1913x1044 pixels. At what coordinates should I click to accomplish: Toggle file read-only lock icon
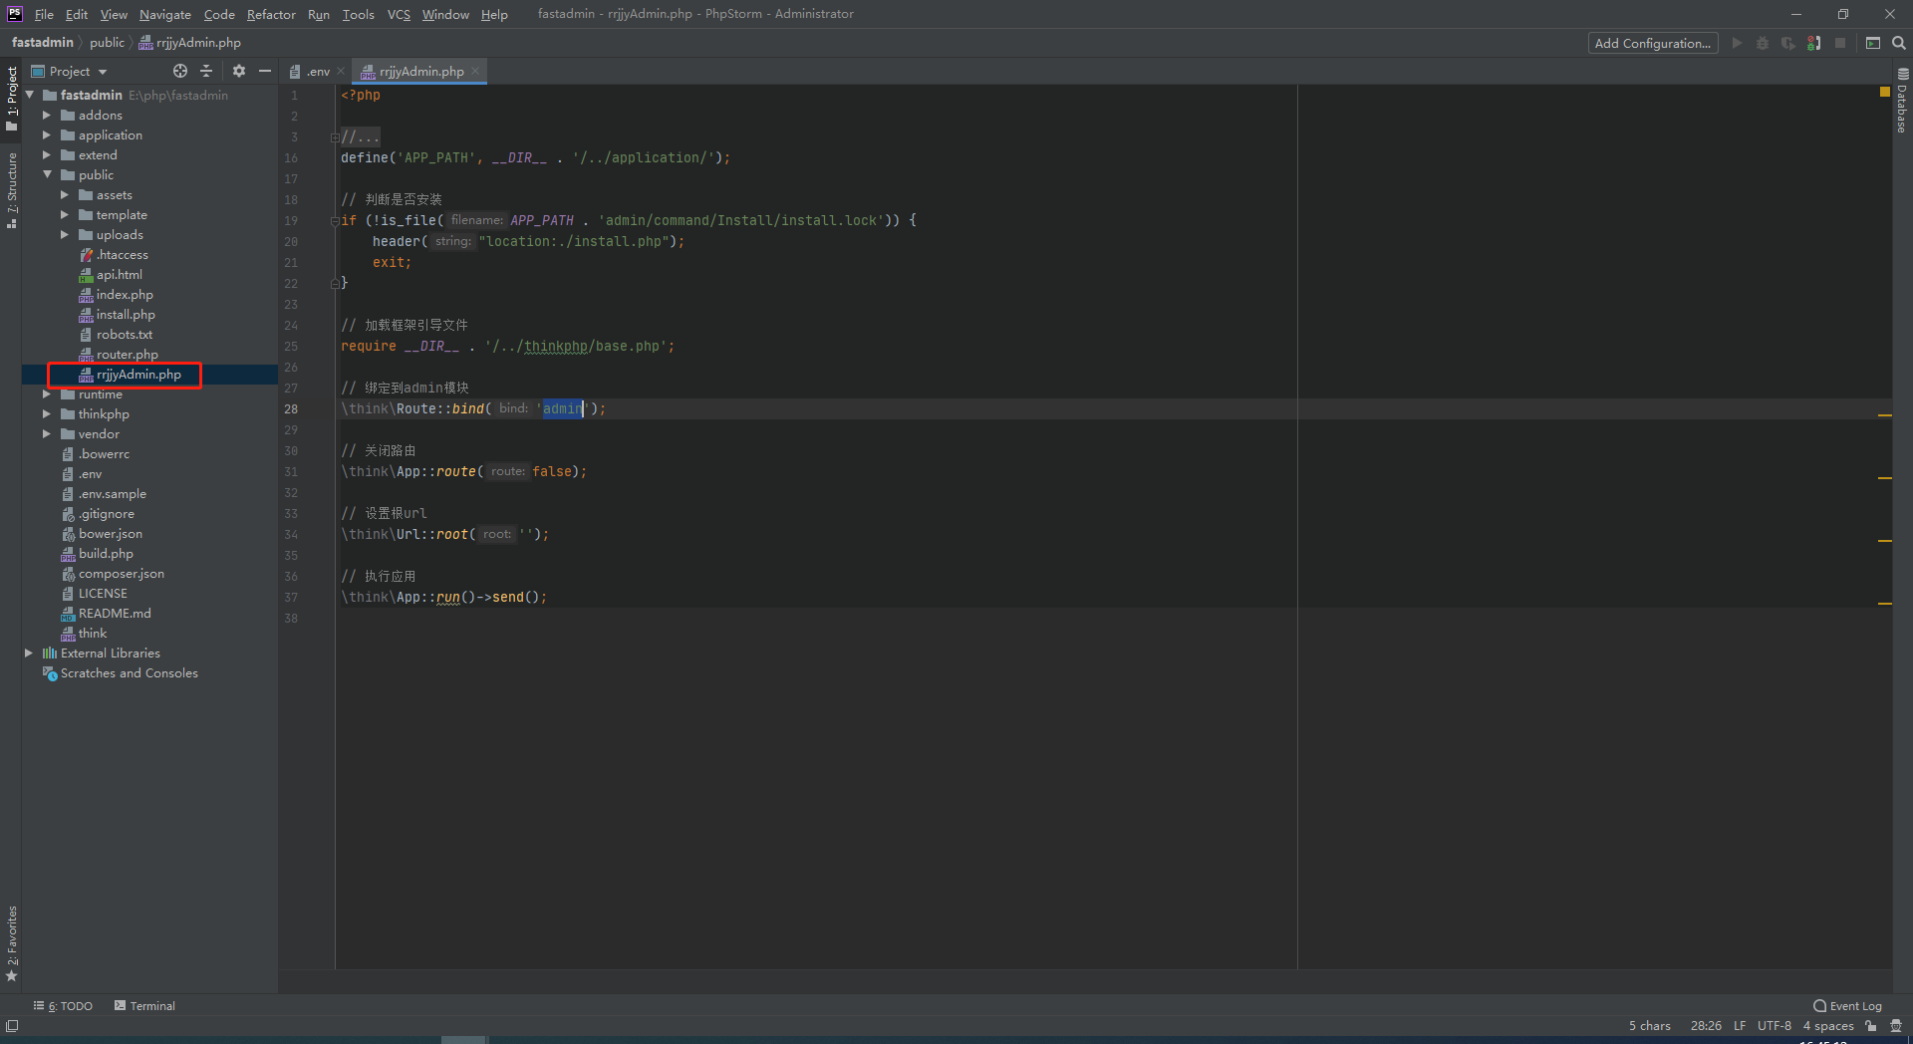tap(1871, 1026)
